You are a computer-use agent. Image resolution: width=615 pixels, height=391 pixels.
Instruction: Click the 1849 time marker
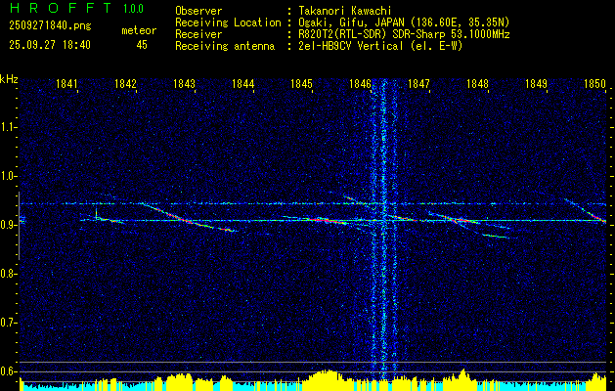pos(537,84)
